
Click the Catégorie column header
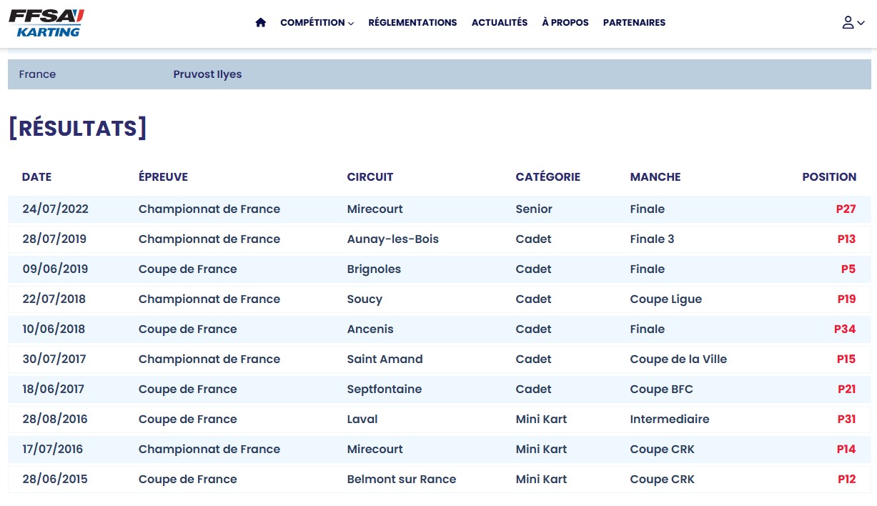[547, 177]
